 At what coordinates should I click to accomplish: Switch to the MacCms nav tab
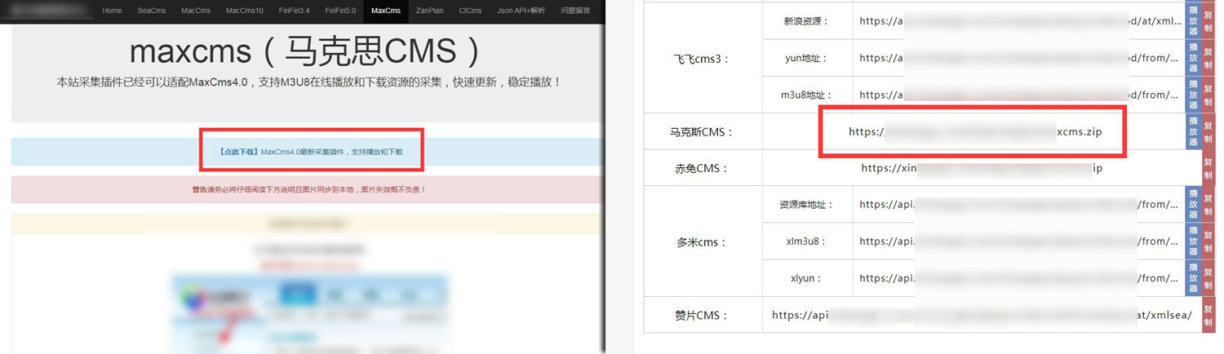tap(196, 11)
